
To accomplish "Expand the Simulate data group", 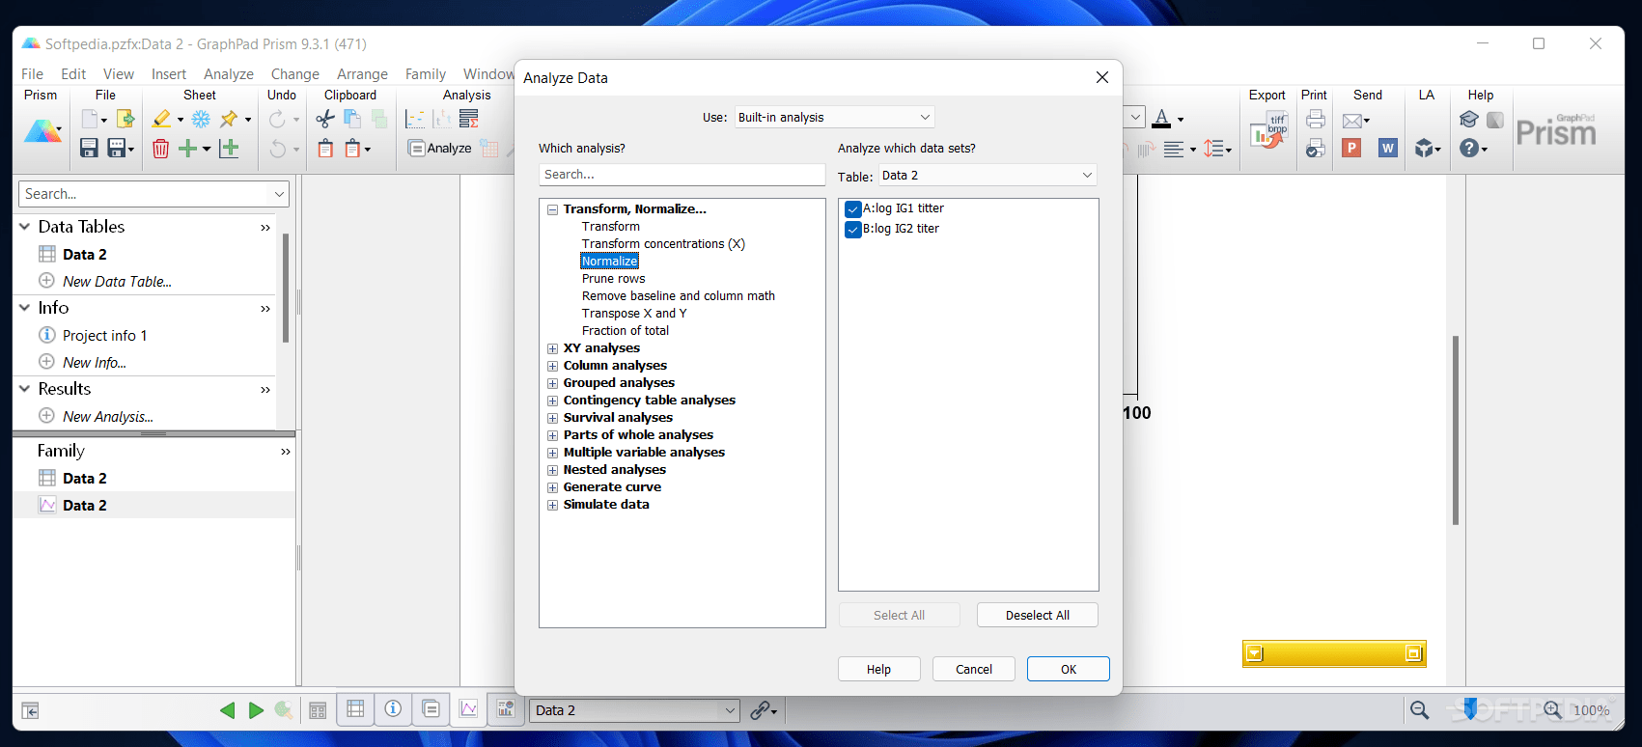I will pyautogui.click(x=553, y=505).
